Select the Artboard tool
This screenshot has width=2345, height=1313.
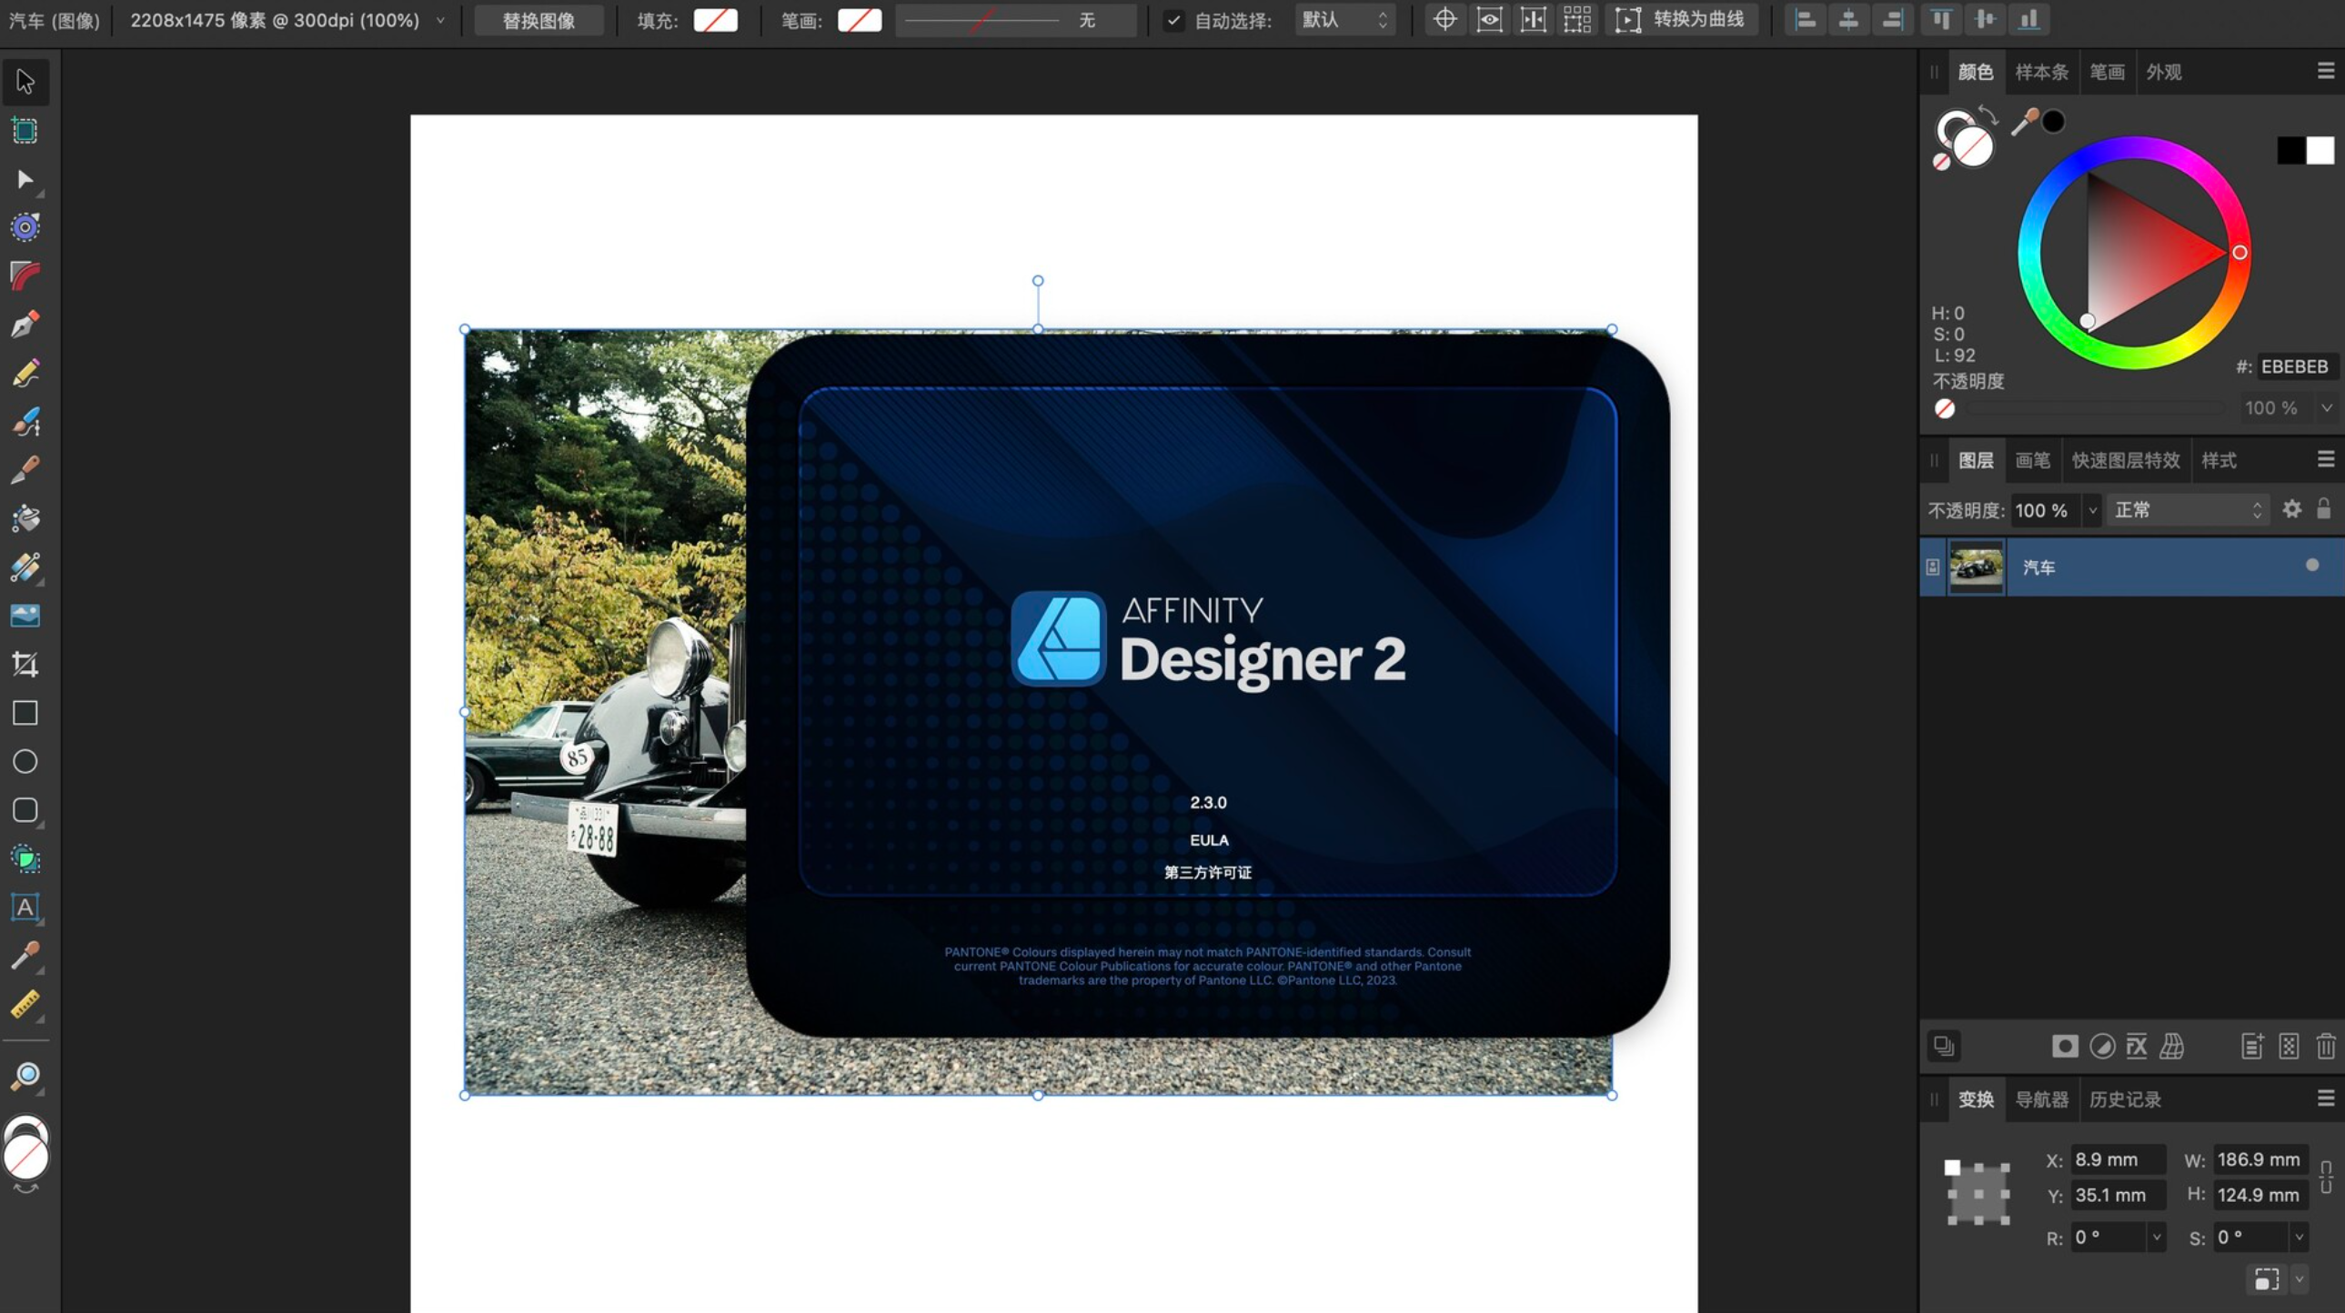tap(25, 131)
